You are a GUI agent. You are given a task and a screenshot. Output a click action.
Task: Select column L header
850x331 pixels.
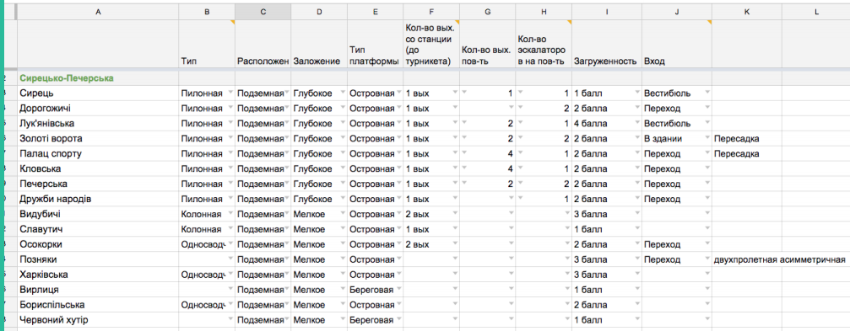tap(816, 11)
